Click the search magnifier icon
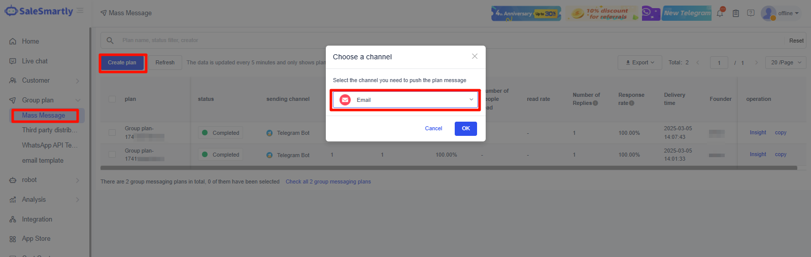 click(x=110, y=40)
